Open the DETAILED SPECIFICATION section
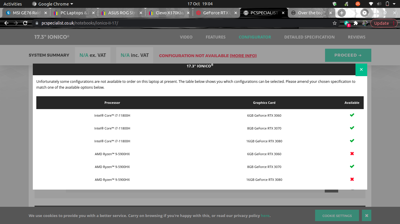Screen dimensions: 400x224 tap(309, 37)
